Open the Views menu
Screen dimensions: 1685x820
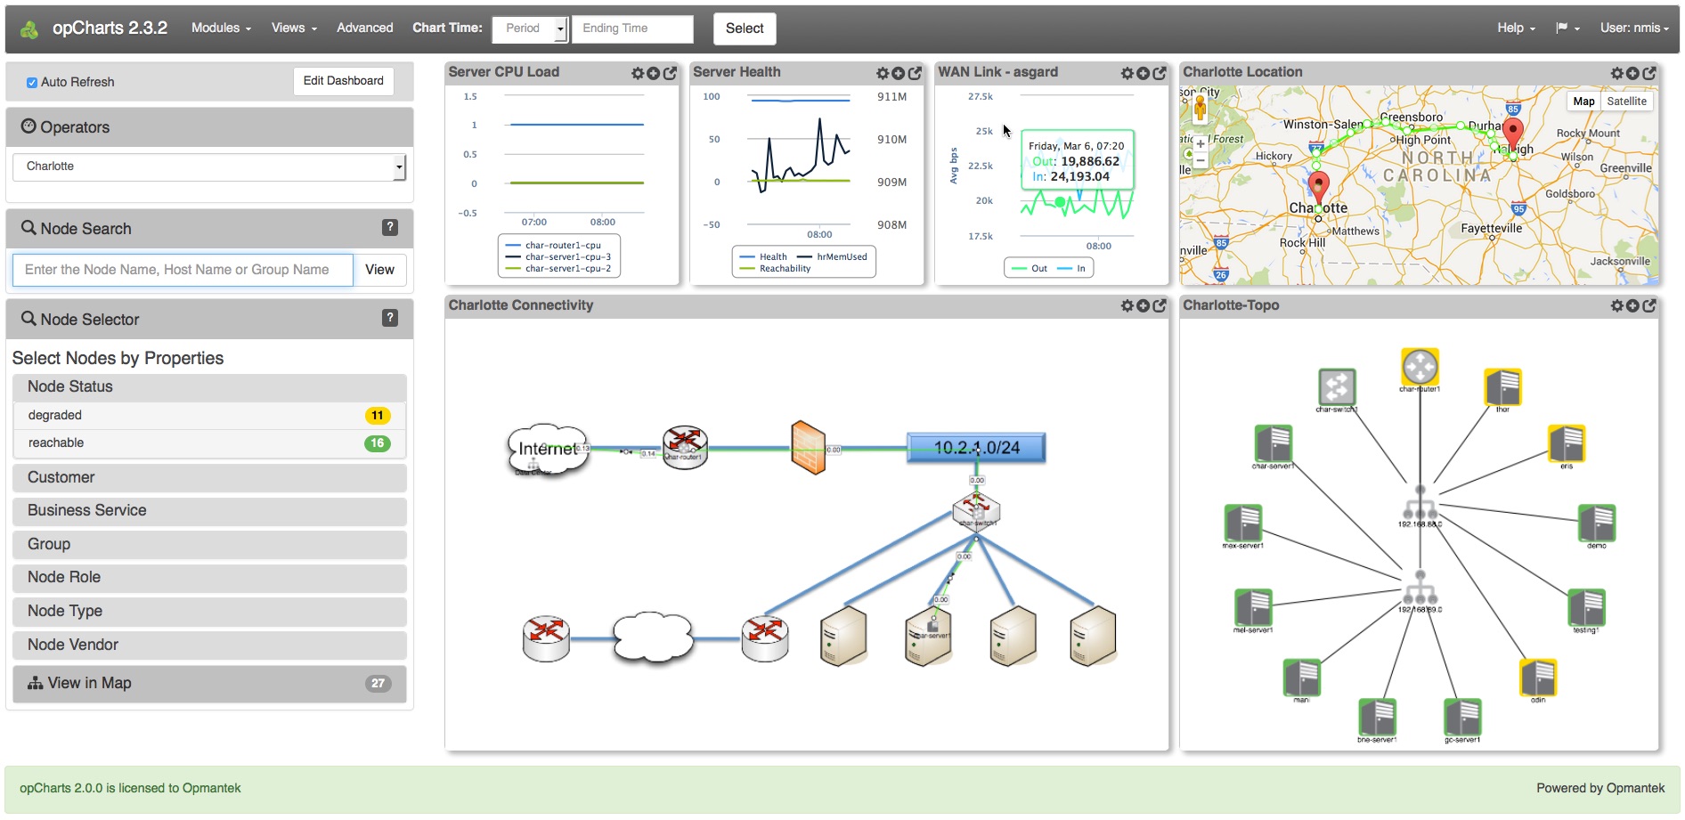[294, 28]
